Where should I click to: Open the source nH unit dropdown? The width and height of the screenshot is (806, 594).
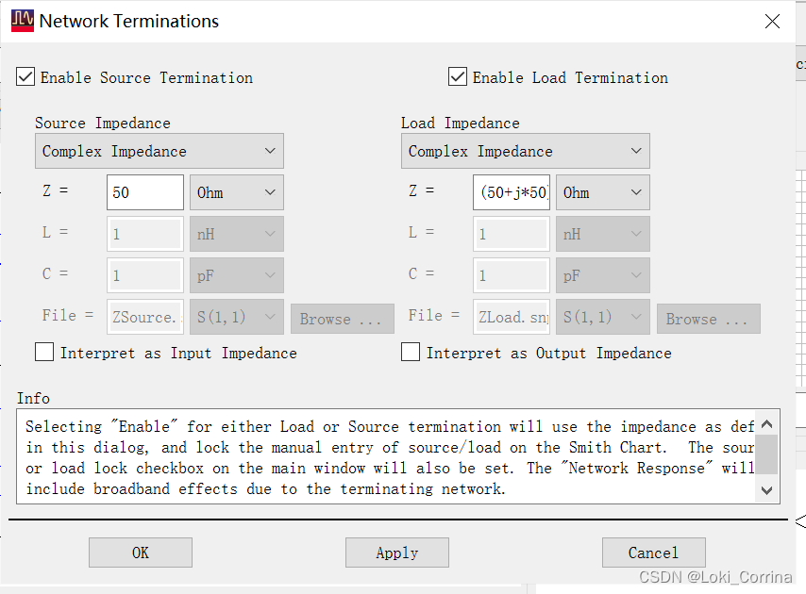pyautogui.click(x=237, y=234)
